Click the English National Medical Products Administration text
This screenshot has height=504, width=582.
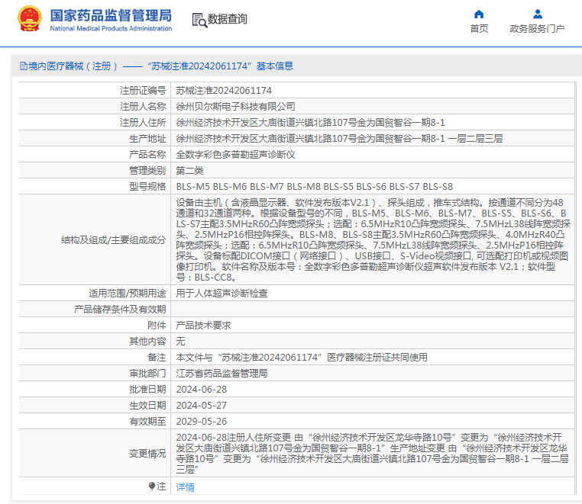pos(111,29)
